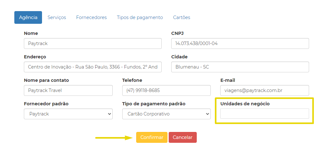Select the Endereço address field
The height and width of the screenshot is (151, 332).
[93, 67]
